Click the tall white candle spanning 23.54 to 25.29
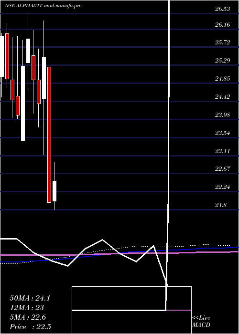 23,104
